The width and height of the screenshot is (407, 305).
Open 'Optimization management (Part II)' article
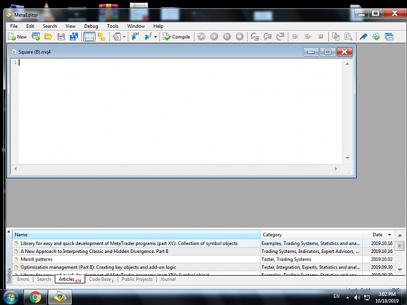point(98,267)
